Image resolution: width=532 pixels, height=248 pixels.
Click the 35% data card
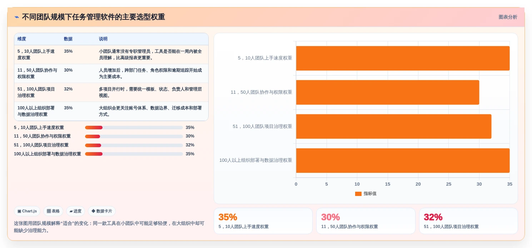[x=263, y=221]
